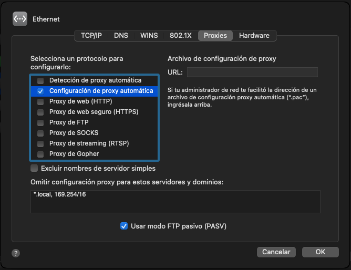The image size is (351, 270).
Task: Uncheck Configuración de proxy automática
Action: coord(40,91)
